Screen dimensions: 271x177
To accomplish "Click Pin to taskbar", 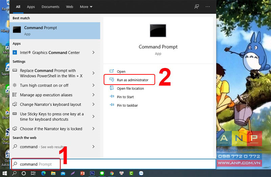I will [x=127, y=105].
